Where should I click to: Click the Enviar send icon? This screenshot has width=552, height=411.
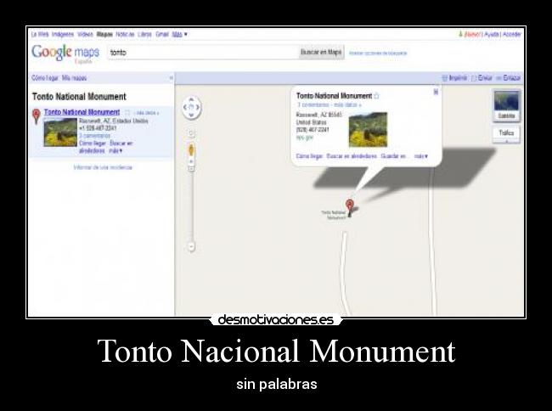[x=474, y=78]
